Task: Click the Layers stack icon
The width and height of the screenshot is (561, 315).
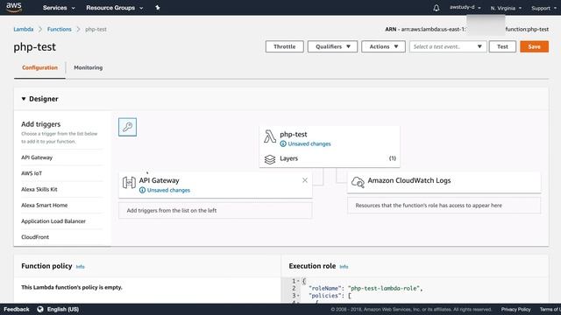Action: click(270, 159)
